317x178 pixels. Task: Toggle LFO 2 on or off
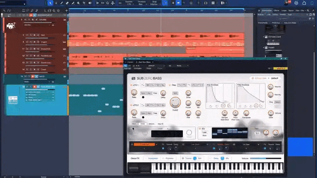tap(131, 105)
